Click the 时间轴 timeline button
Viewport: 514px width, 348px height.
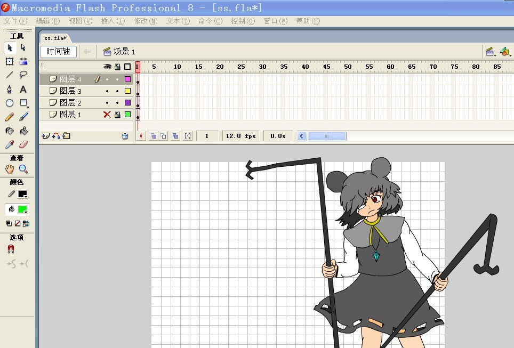(x=58, y=52)
